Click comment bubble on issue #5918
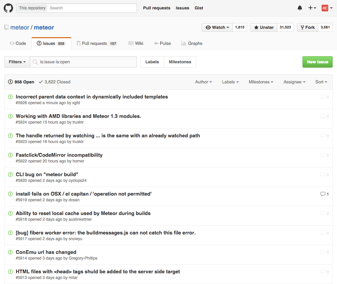The height and width of the screenshot is (284, 337). 325,213
